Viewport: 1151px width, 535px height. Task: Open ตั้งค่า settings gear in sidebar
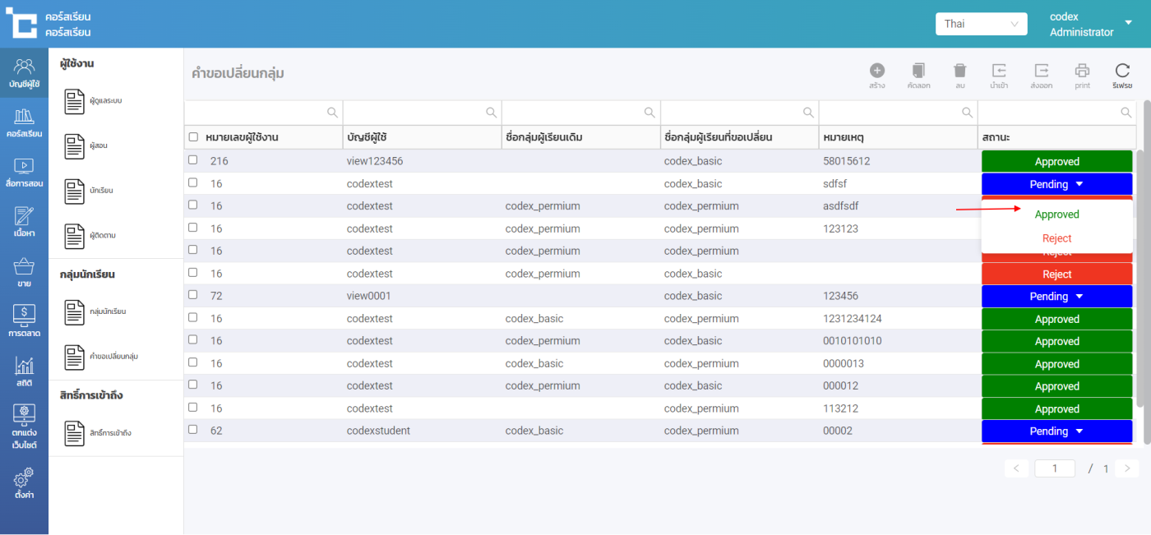pyautogui.click(x=24, y=483)
